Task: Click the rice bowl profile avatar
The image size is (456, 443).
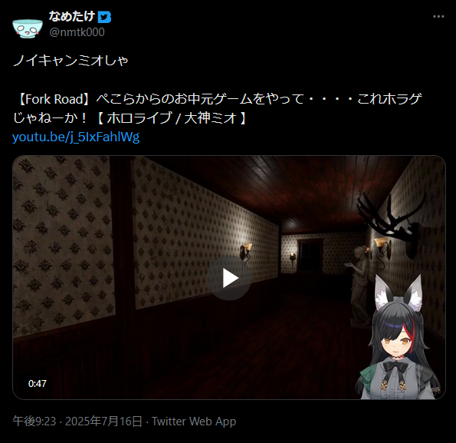Action: [x=28, y=28]
